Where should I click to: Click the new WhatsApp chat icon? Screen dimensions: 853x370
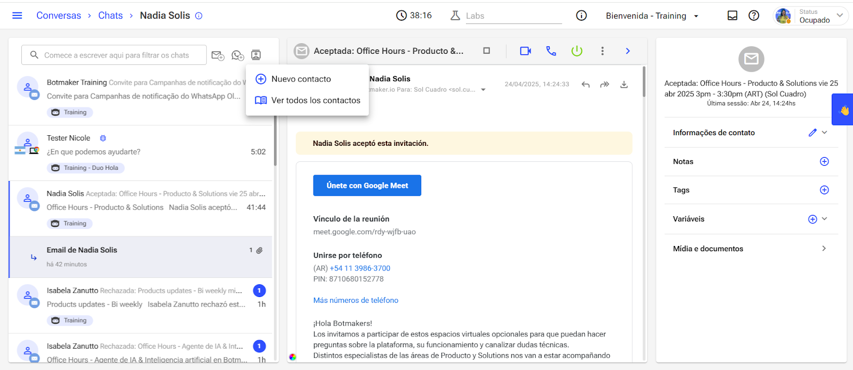coord(238,55)
